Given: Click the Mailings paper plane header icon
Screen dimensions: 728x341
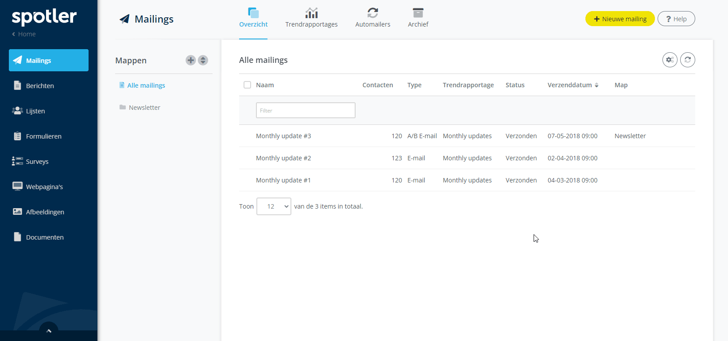Looking at the screenshot, I should coord(124,19).
